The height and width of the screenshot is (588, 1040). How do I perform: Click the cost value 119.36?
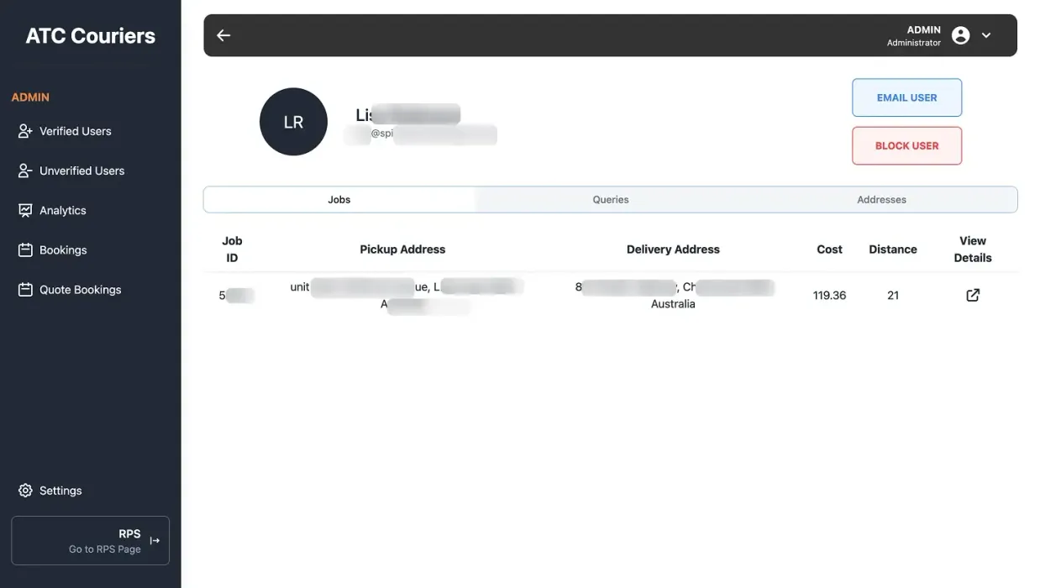pyautogui.click(x=829, y=296)
